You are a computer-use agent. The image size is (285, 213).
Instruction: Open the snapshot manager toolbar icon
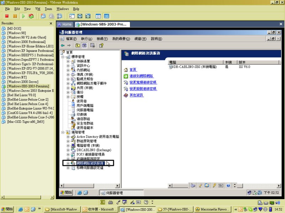[59, 16]
